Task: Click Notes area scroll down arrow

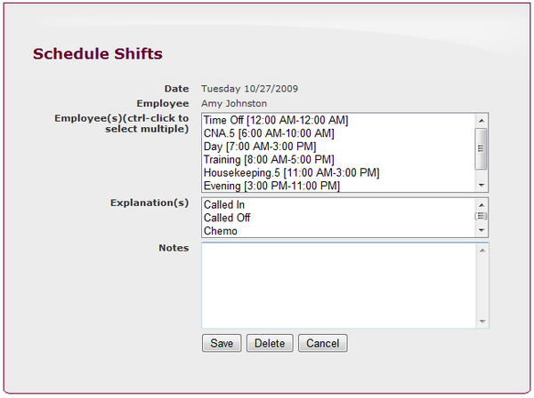Action: click(x=482, y=322)
